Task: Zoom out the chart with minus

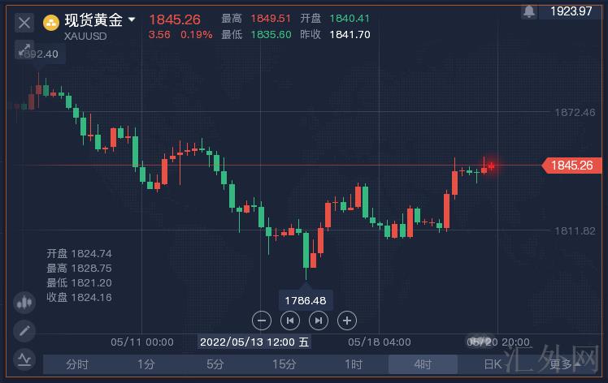Action: point(260,321)
